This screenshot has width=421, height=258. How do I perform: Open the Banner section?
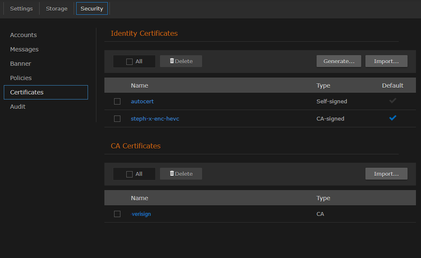click(20, 64)
